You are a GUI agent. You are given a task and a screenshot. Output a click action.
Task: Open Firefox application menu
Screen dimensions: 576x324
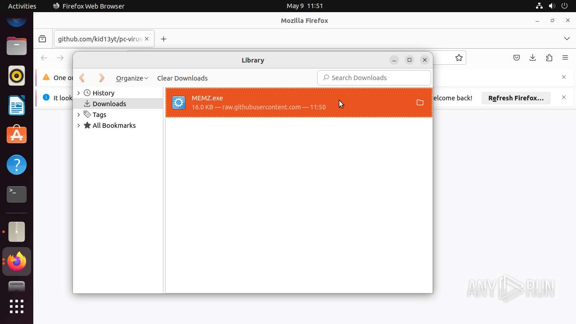click(x=565, y=58)
